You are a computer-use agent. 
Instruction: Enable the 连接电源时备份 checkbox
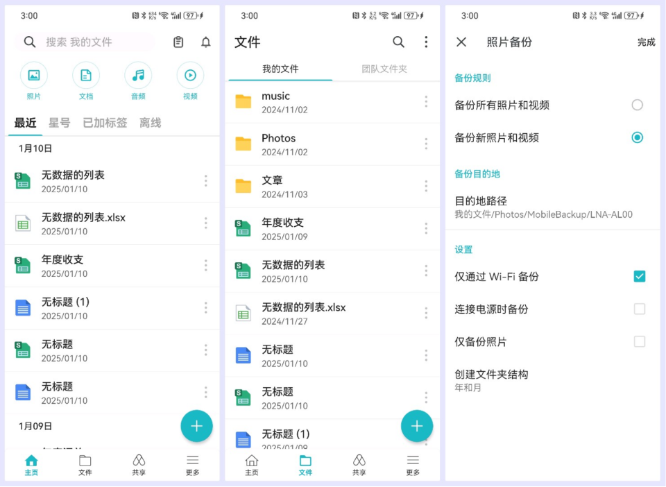639,309
